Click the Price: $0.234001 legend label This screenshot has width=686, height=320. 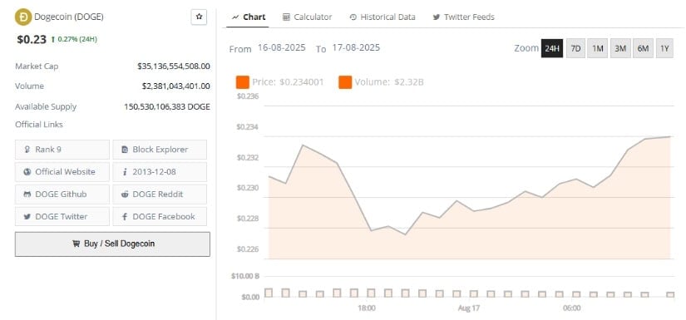288,81
